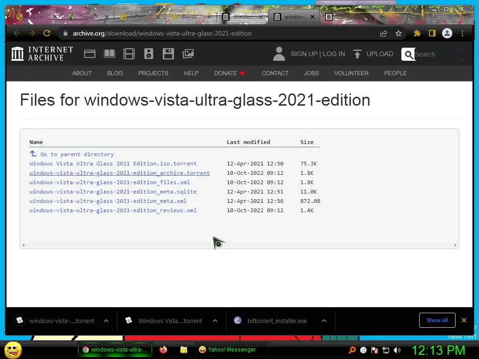Click the Internet Archive logo
This screenshot has width=479, height=359.
click(x=42, y=54)
